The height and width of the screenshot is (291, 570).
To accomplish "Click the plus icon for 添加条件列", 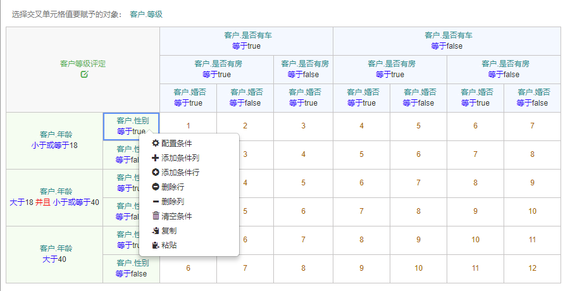I will [x=156, y=158].
